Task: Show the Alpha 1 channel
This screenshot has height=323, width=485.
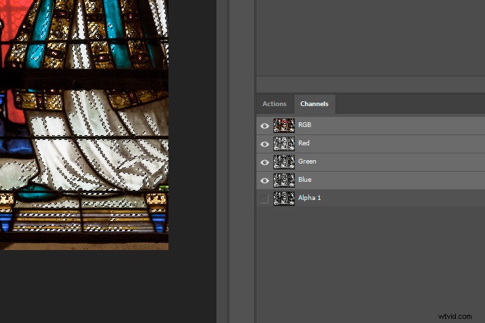Action: (x=264, y=199)
